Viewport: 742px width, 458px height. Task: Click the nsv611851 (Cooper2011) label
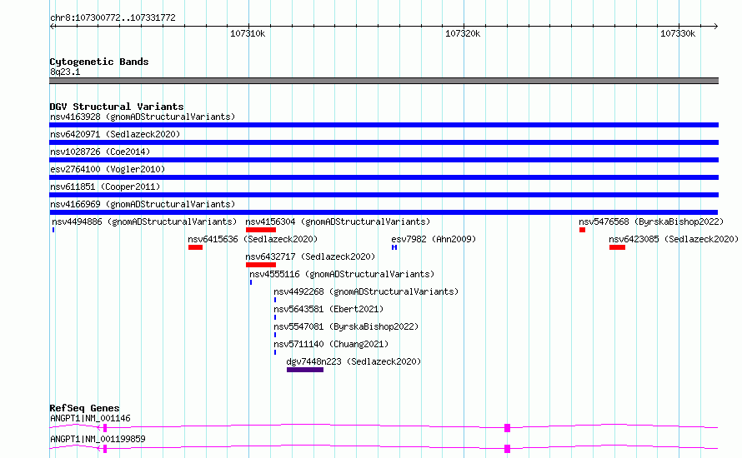pos(105,187)
